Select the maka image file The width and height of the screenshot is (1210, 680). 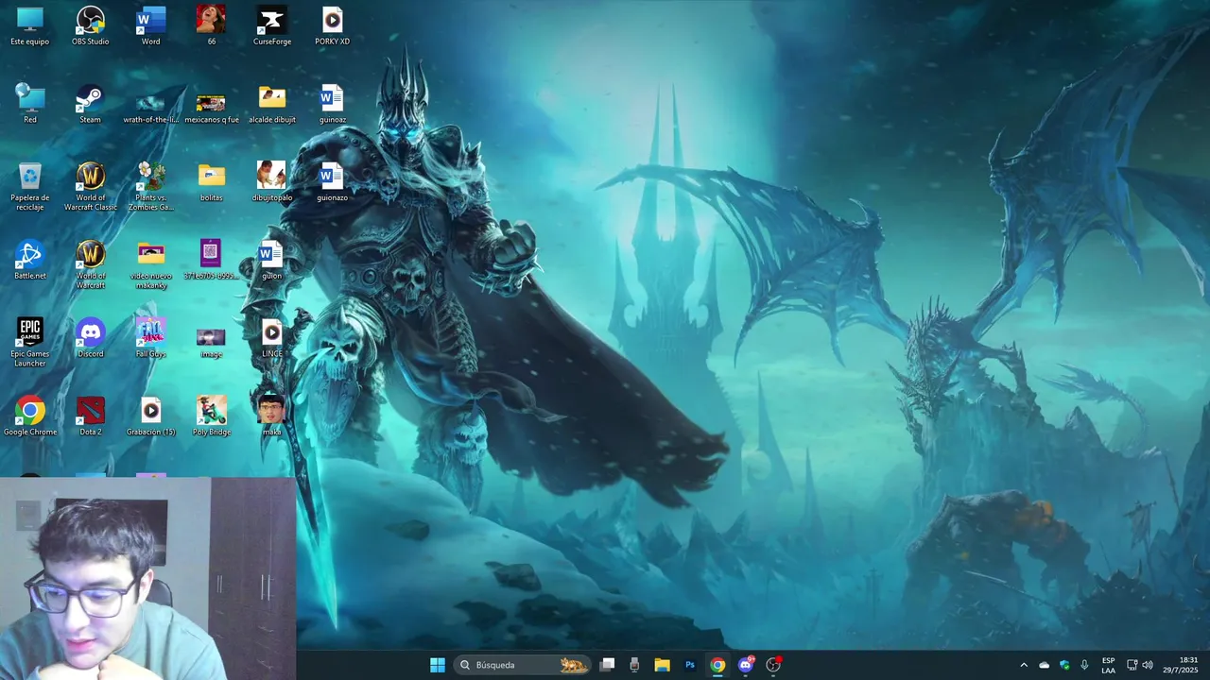pyautogui.click(x=271, y=416)
